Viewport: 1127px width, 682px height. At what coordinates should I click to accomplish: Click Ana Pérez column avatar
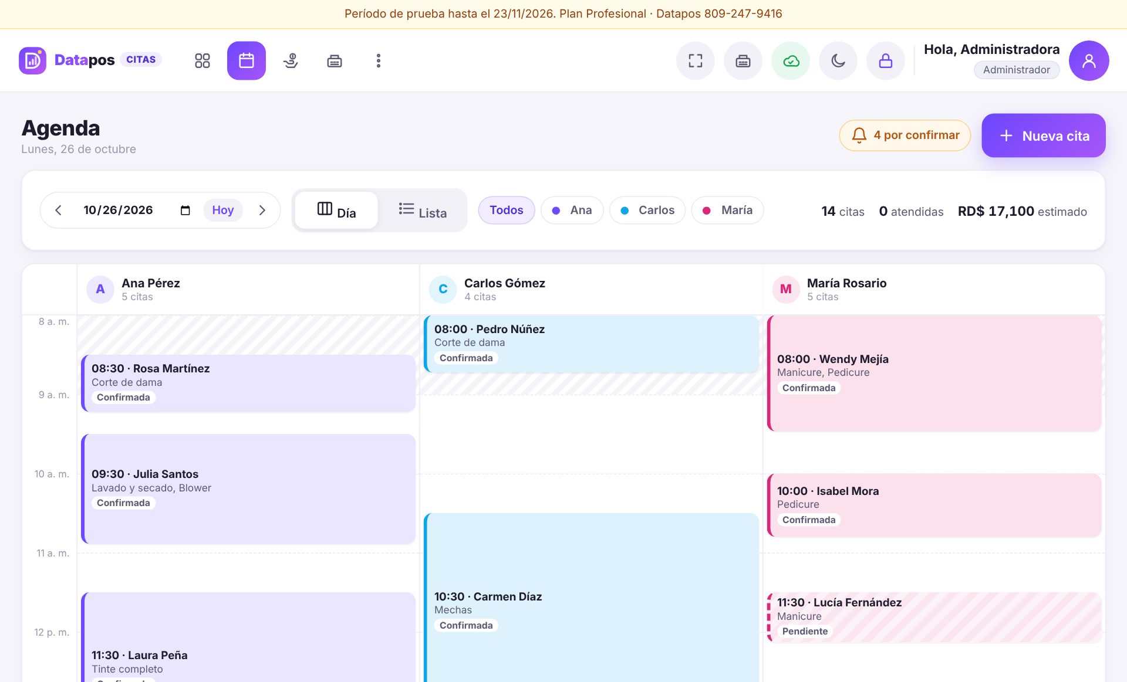[100, 289]
